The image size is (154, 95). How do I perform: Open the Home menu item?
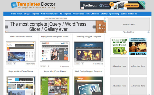point(13,14)
